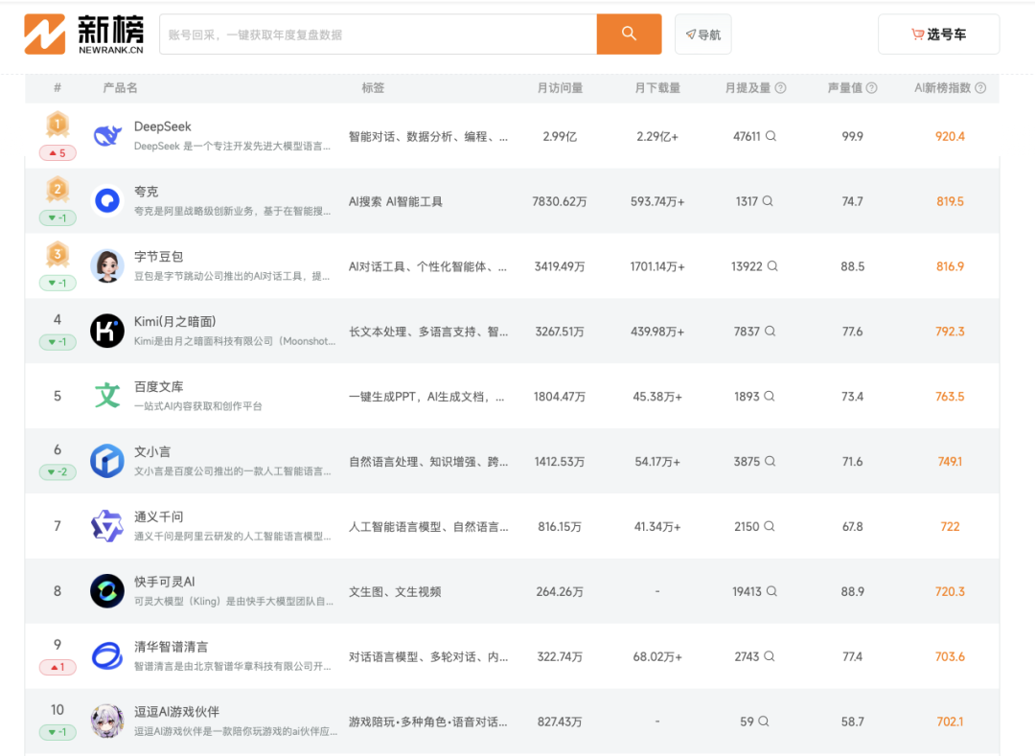Open the 选号车 cart
Viewport: 1035px width, 756px height.
[x=938, y=34]
